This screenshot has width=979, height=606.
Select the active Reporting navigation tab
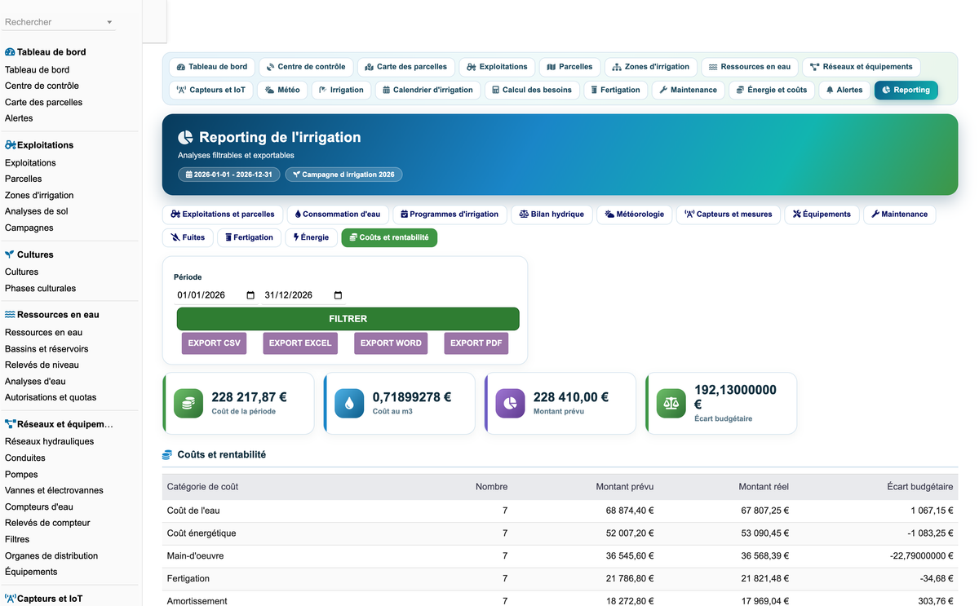click(x=906, y=90)
